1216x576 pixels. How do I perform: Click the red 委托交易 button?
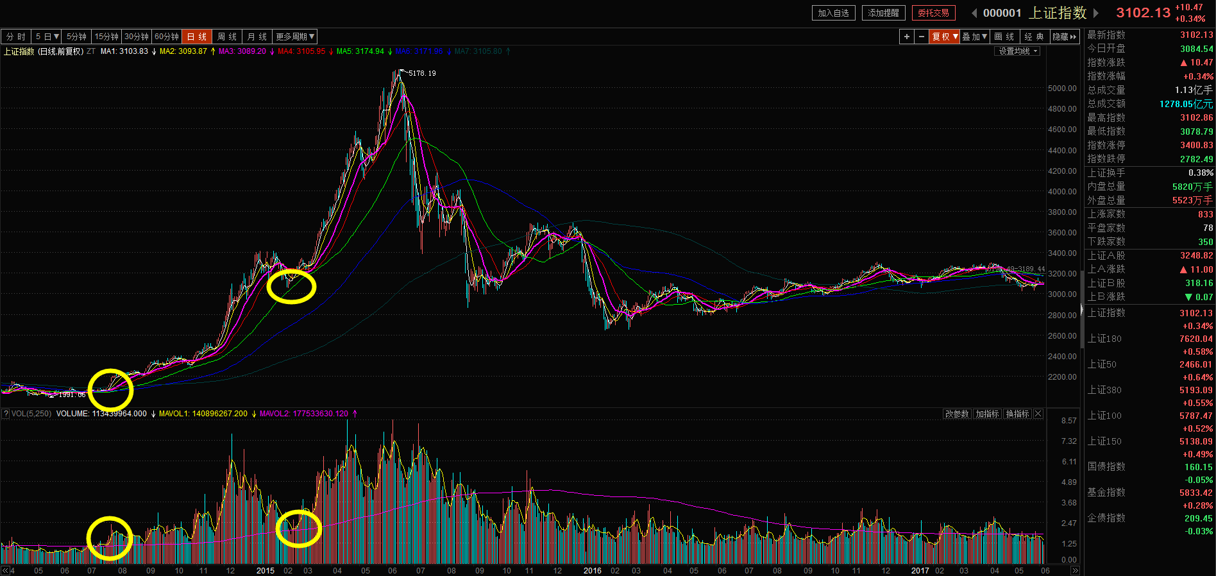click(x=934, y=13)
